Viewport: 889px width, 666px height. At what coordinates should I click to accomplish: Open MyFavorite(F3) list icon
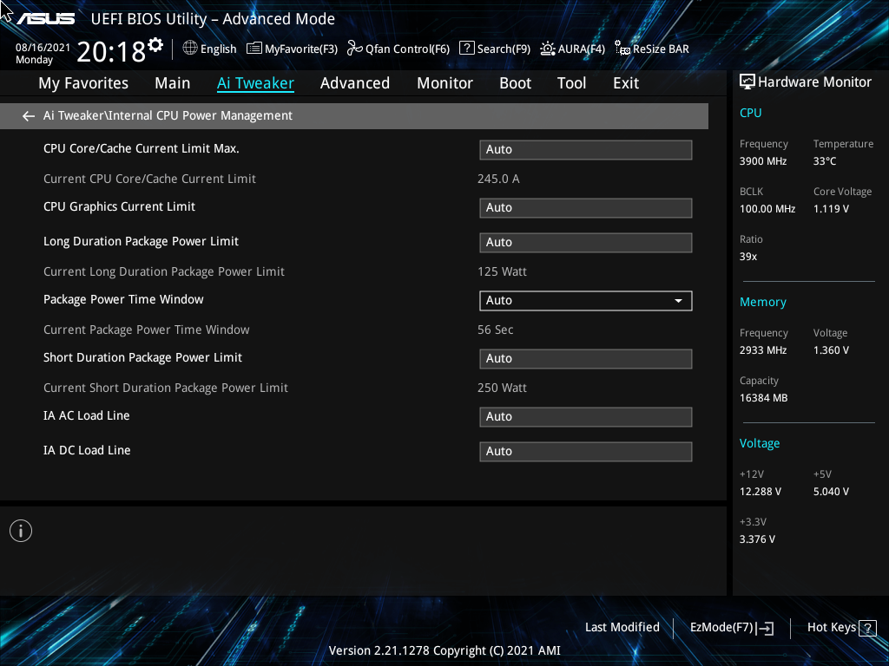point(254,49)
